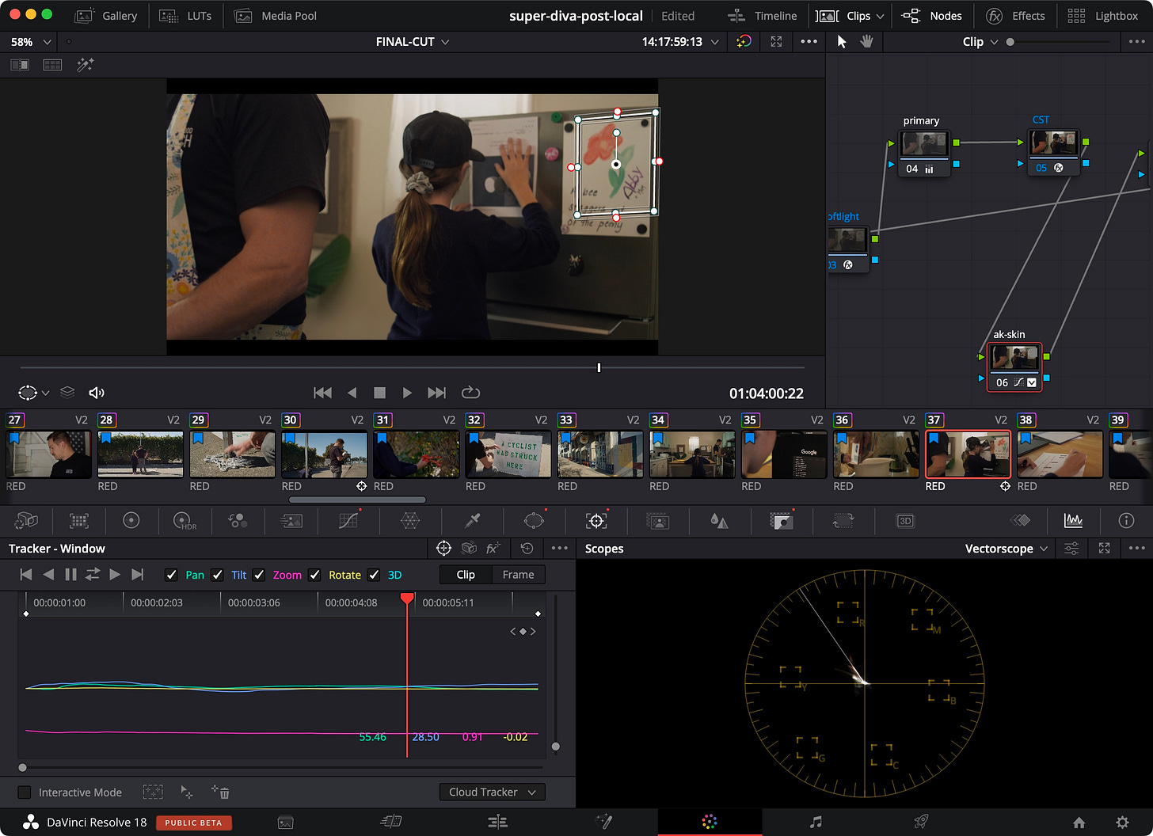
Task: Switch to the Fusion page icon
Action: 603,823
